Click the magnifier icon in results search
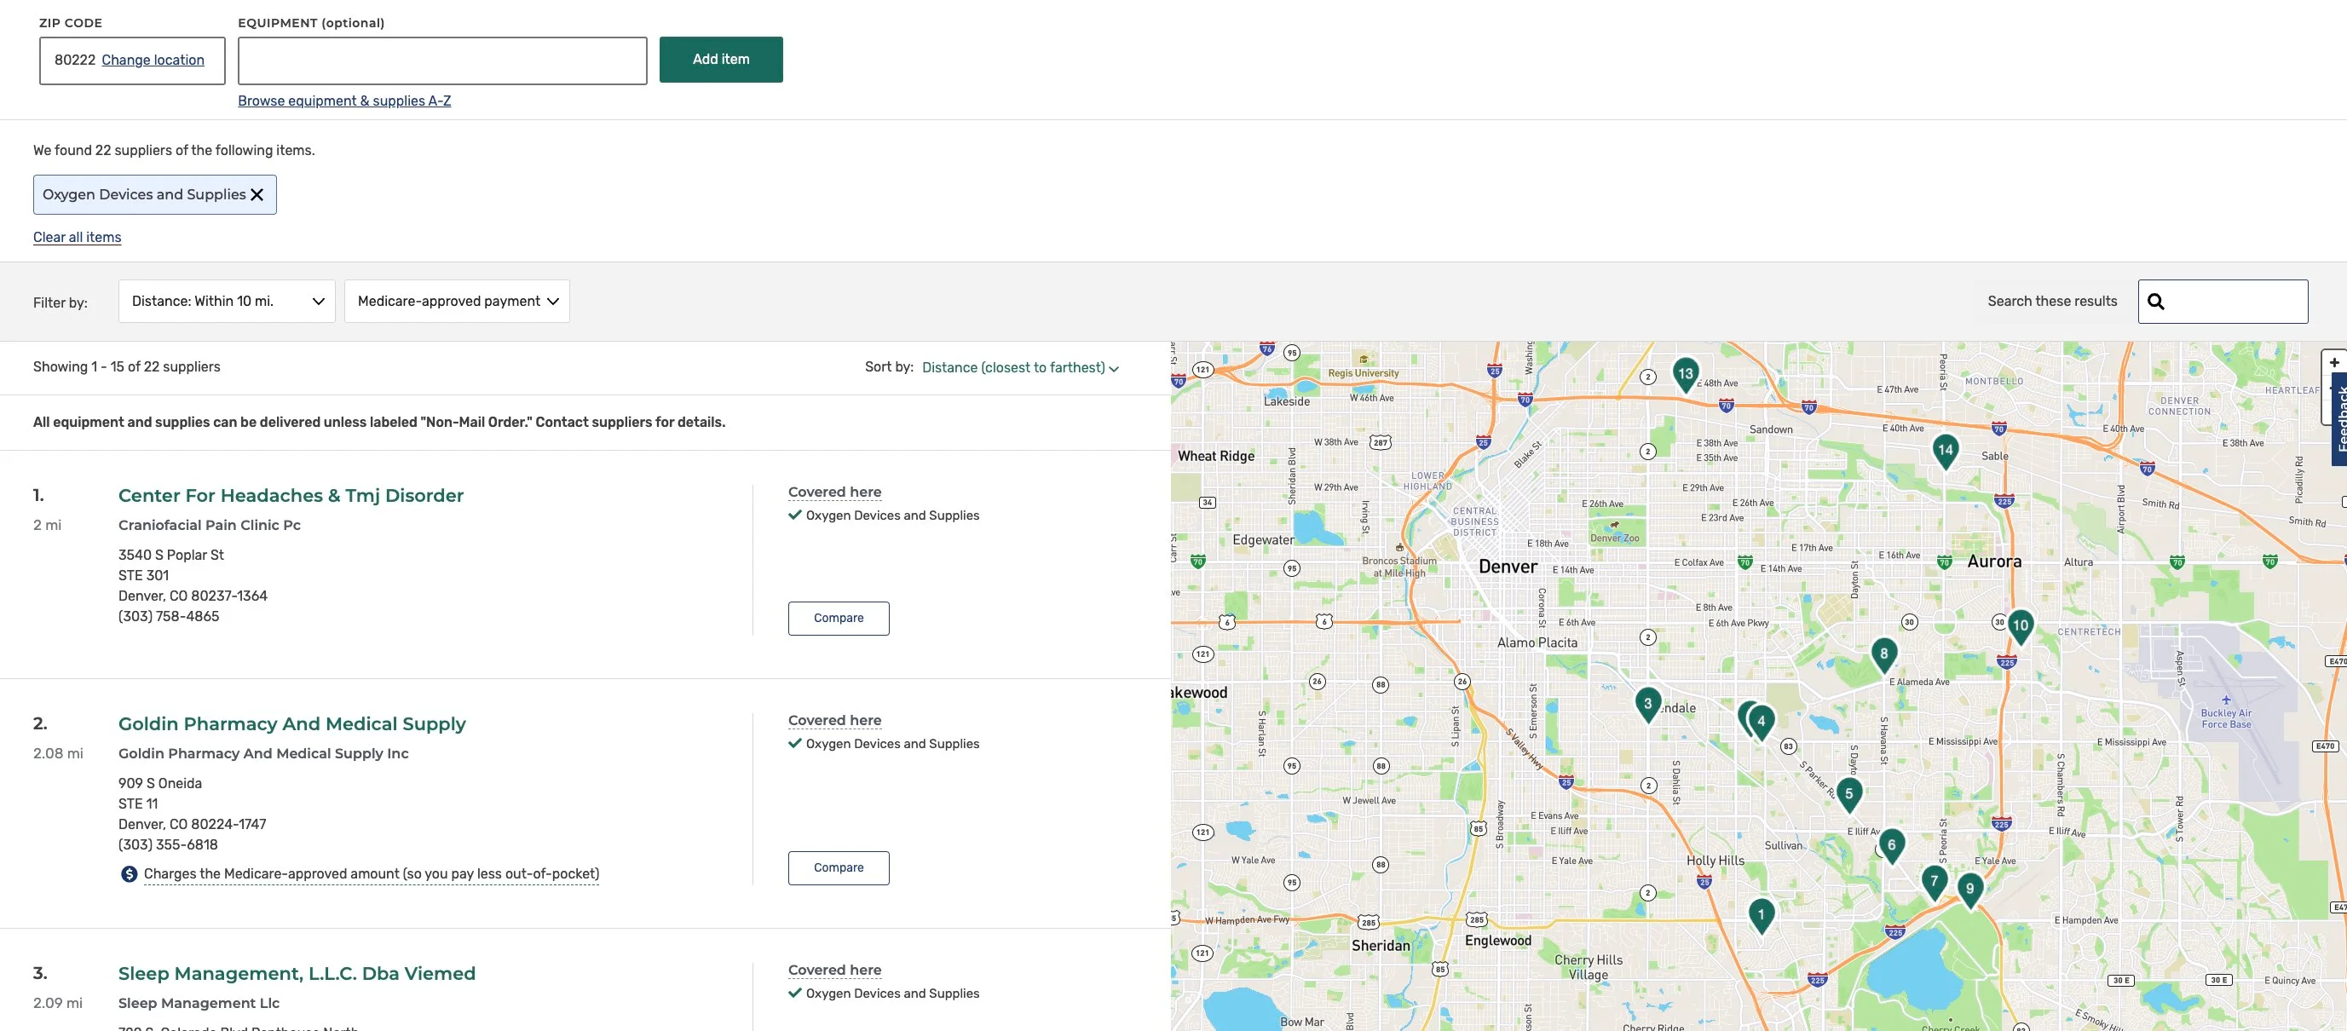2347x1031 pixels. click(2155, 302)
